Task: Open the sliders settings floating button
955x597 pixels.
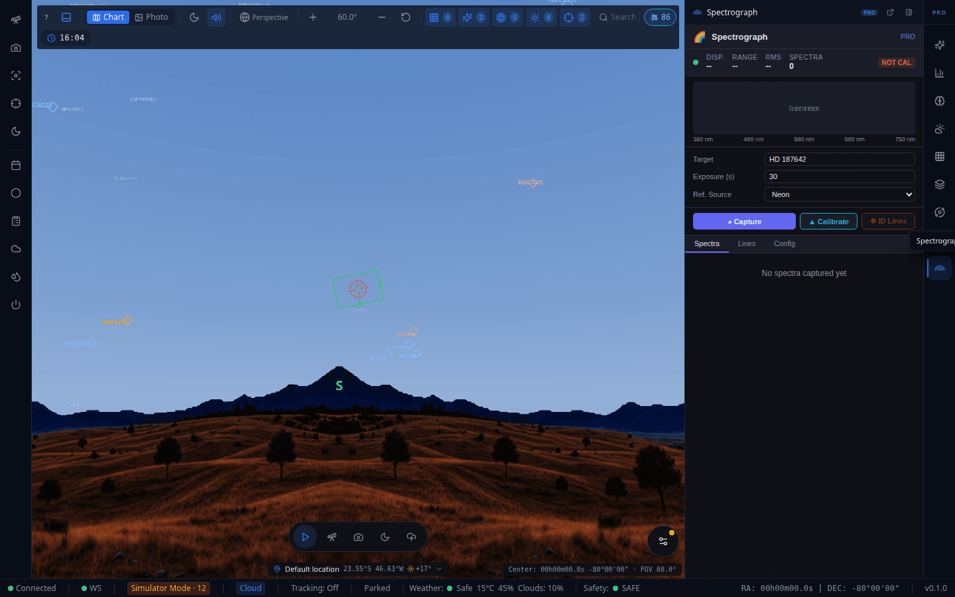Action: (663, 541)
